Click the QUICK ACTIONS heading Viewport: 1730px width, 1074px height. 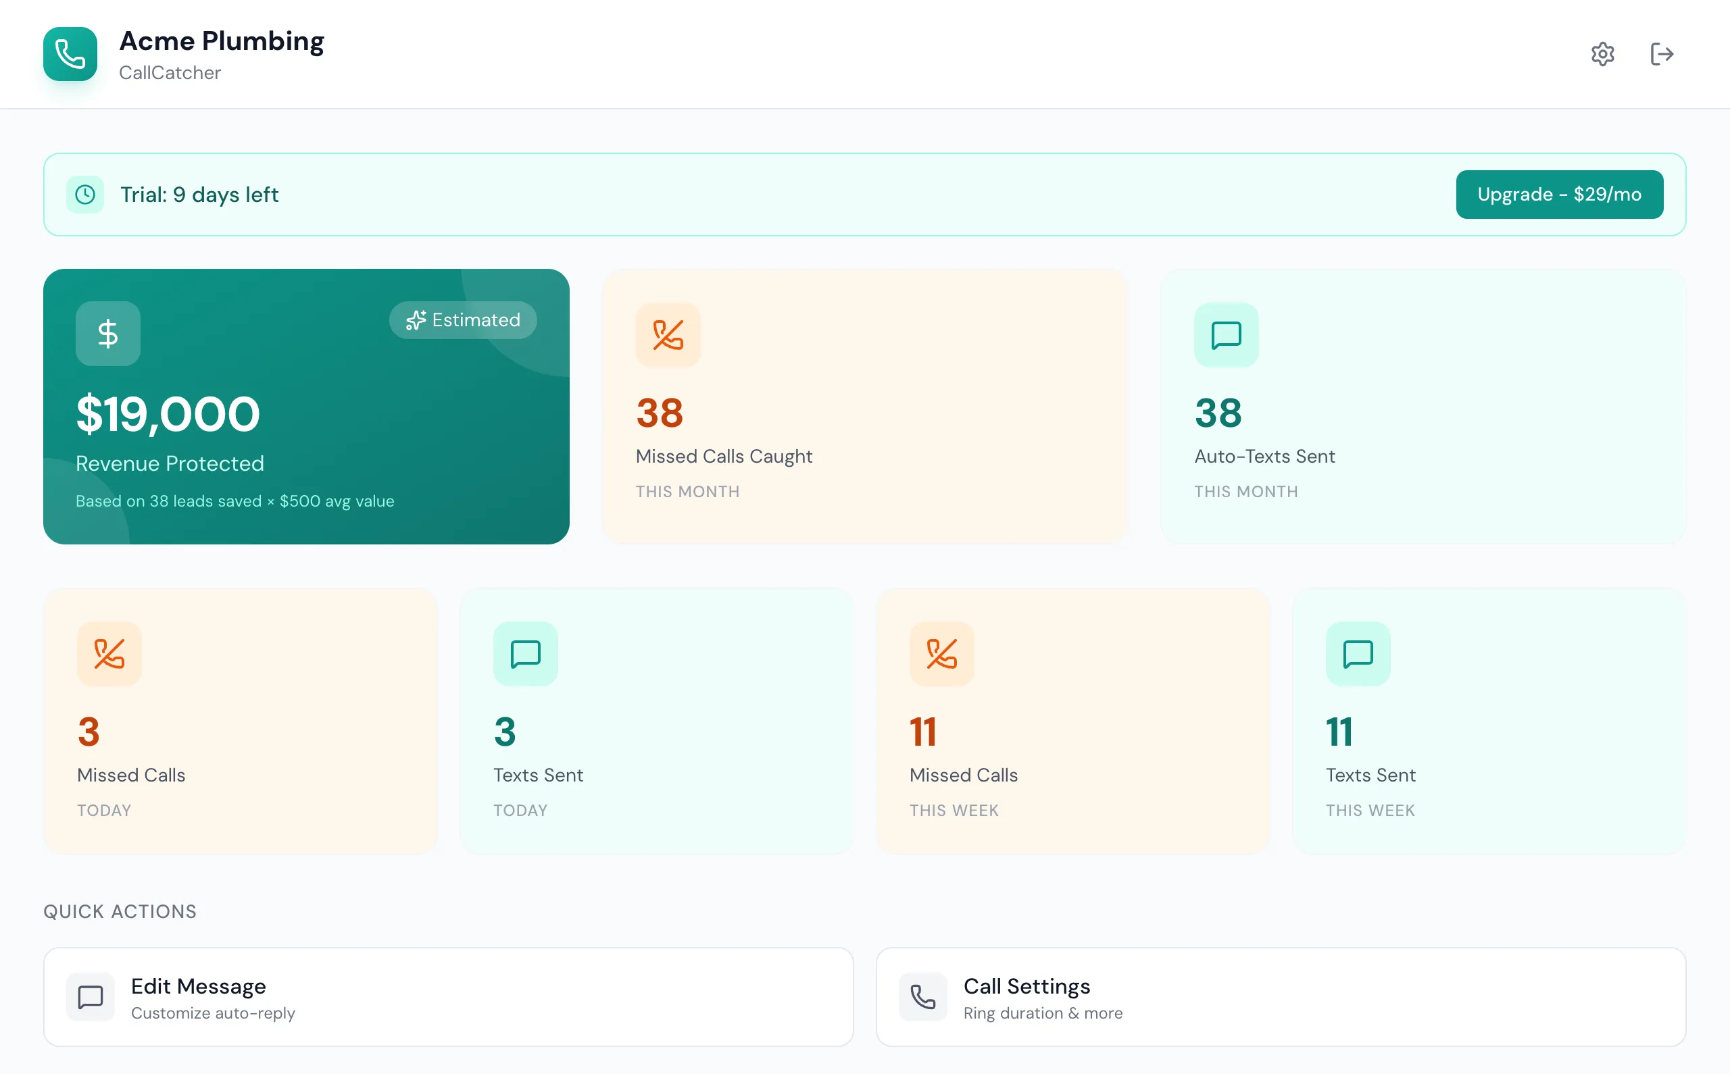point(120,912)
